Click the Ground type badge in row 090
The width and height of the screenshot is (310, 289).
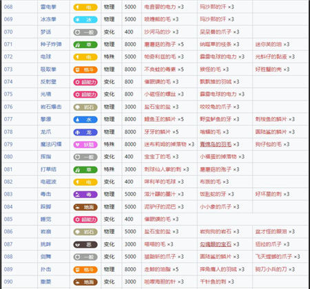point(85,282)
